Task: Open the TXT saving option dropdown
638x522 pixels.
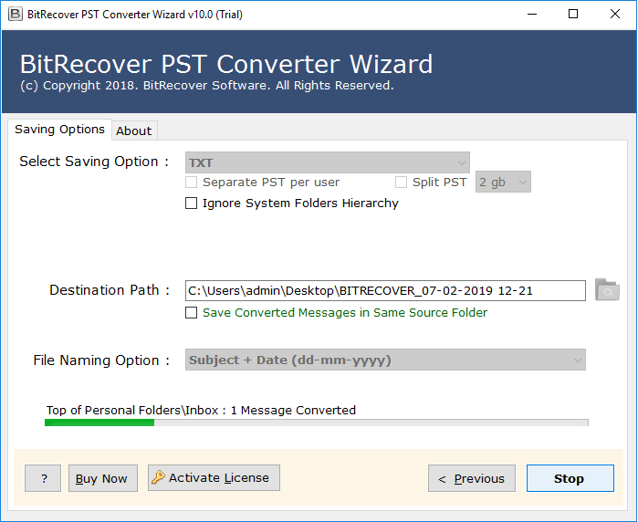Action: coord(327,162)
